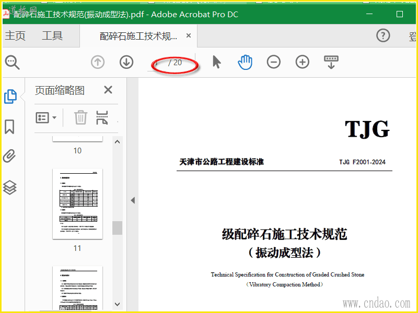Click thumbnail scrollbar up arrow
Viewport: 418px width, 313px height.
(x=117, y=142)
